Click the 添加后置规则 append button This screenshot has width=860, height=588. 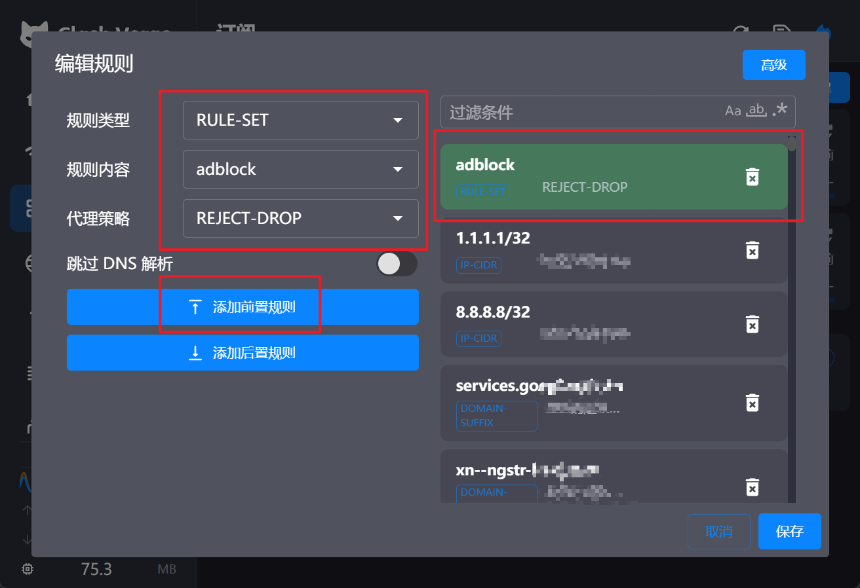[243, 353]
